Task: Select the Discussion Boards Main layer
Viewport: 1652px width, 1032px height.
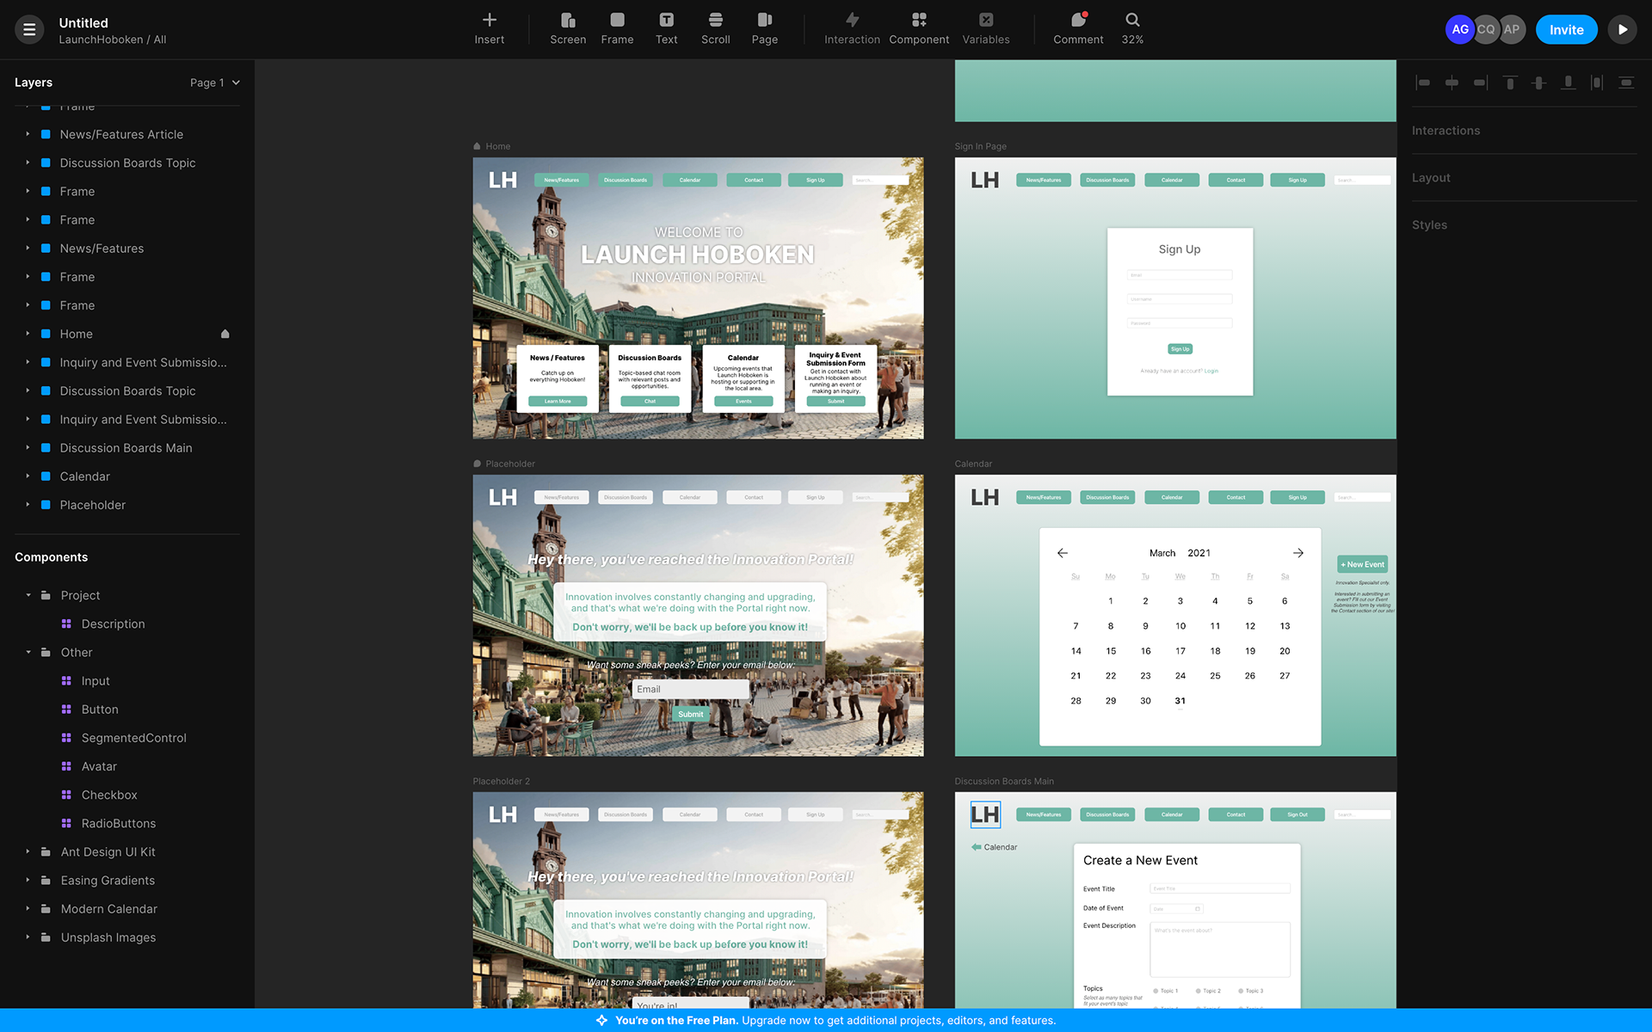Action: 127,448
